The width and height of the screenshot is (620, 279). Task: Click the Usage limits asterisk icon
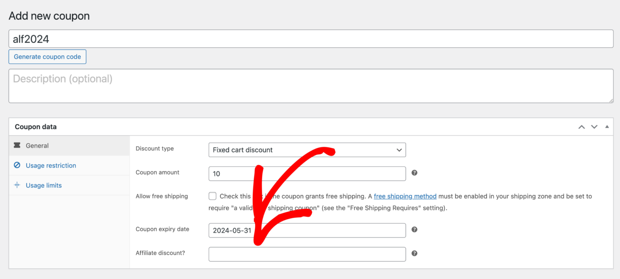pyautogui.click(x=18, y=185)
